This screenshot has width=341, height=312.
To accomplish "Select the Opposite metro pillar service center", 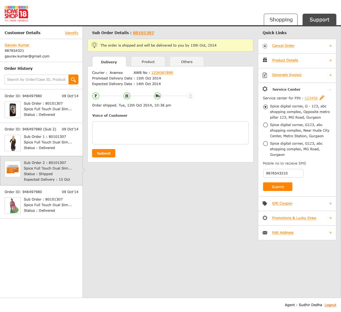I will (265, 107).
